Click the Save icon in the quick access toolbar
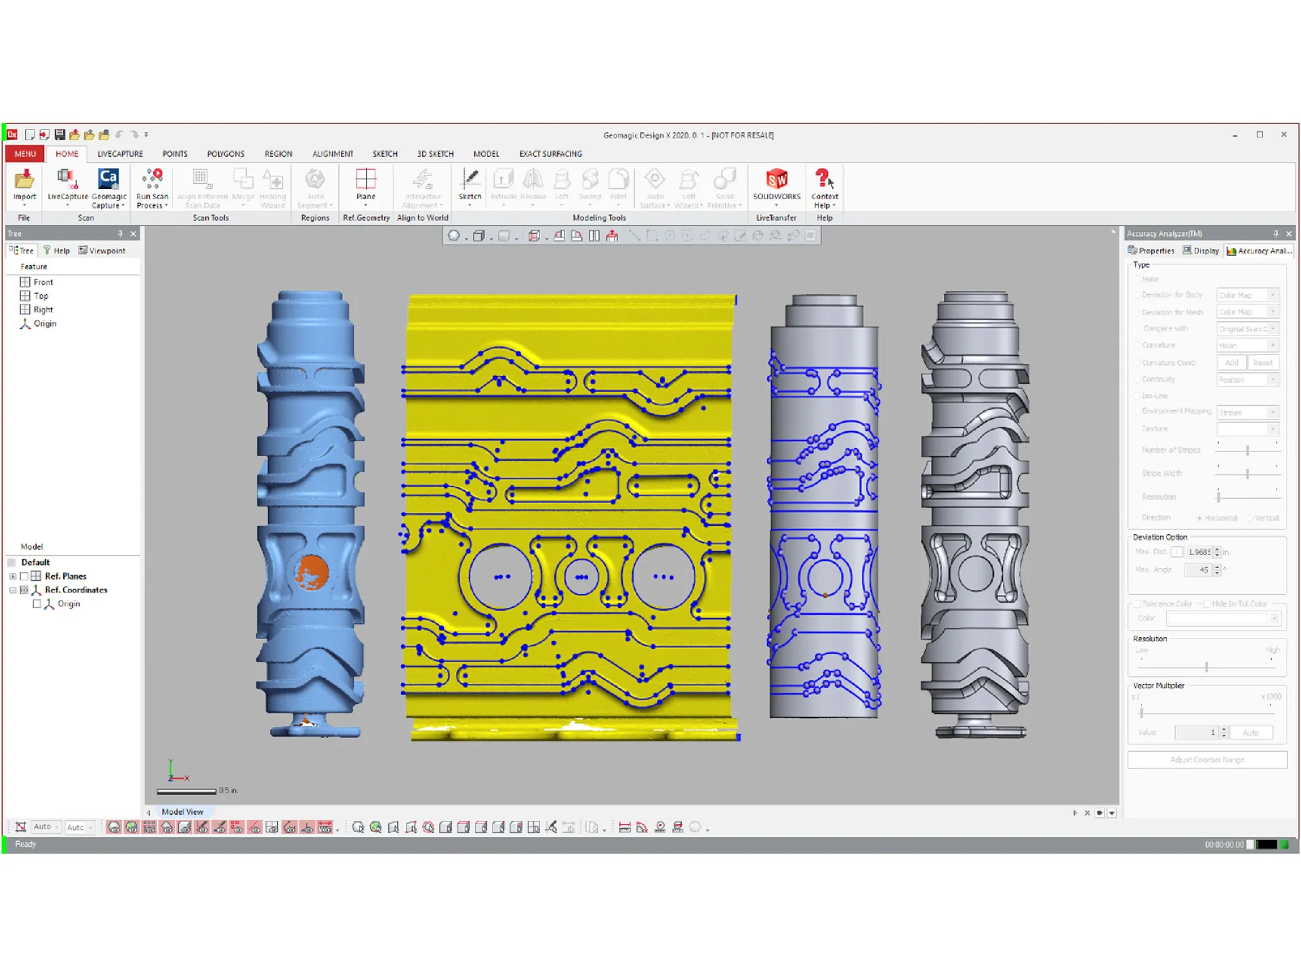The height and width of the screenshot is (976, 1301). point(60,134)
